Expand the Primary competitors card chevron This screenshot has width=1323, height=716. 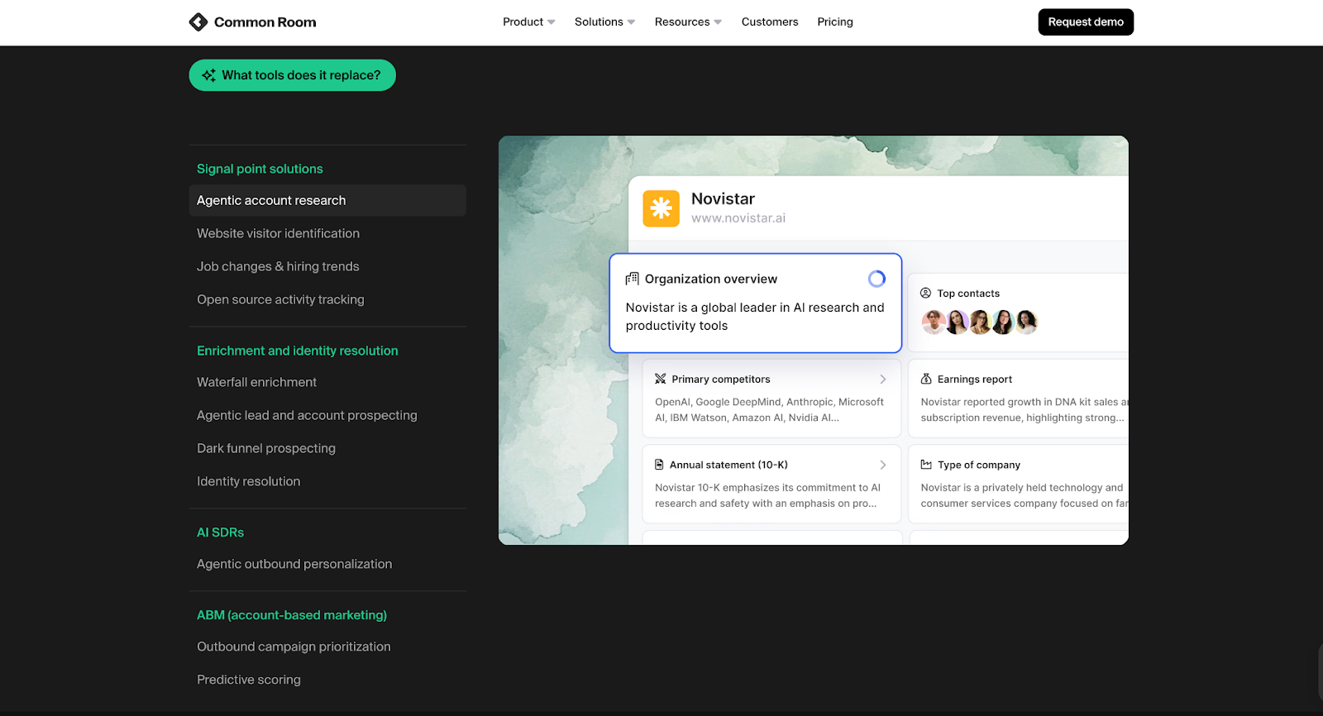click(883, 379)
